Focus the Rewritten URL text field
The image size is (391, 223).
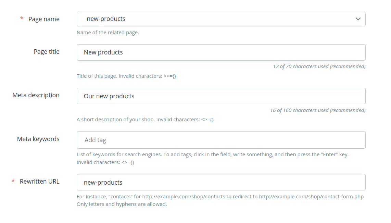[221, 182]
